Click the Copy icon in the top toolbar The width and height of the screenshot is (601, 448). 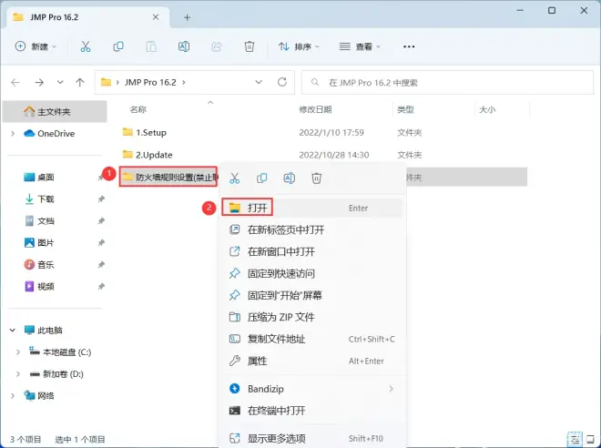118,46
